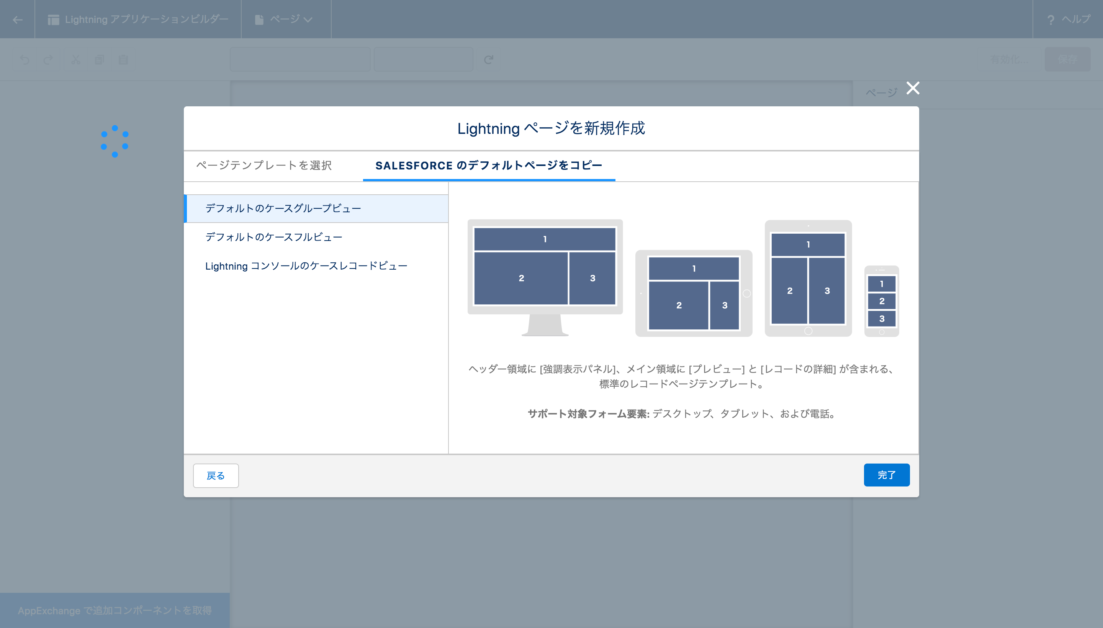Expand the ページ dropdown menu
The image size is (1103, 628).
285,20
